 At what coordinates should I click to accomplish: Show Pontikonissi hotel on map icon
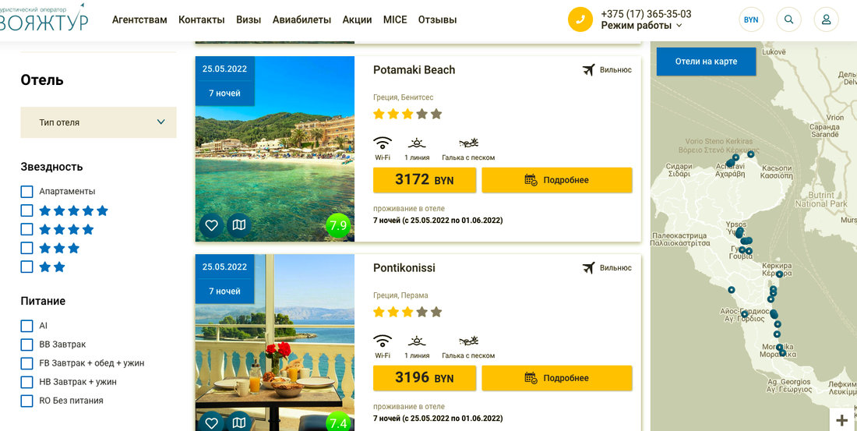[239, 422]
